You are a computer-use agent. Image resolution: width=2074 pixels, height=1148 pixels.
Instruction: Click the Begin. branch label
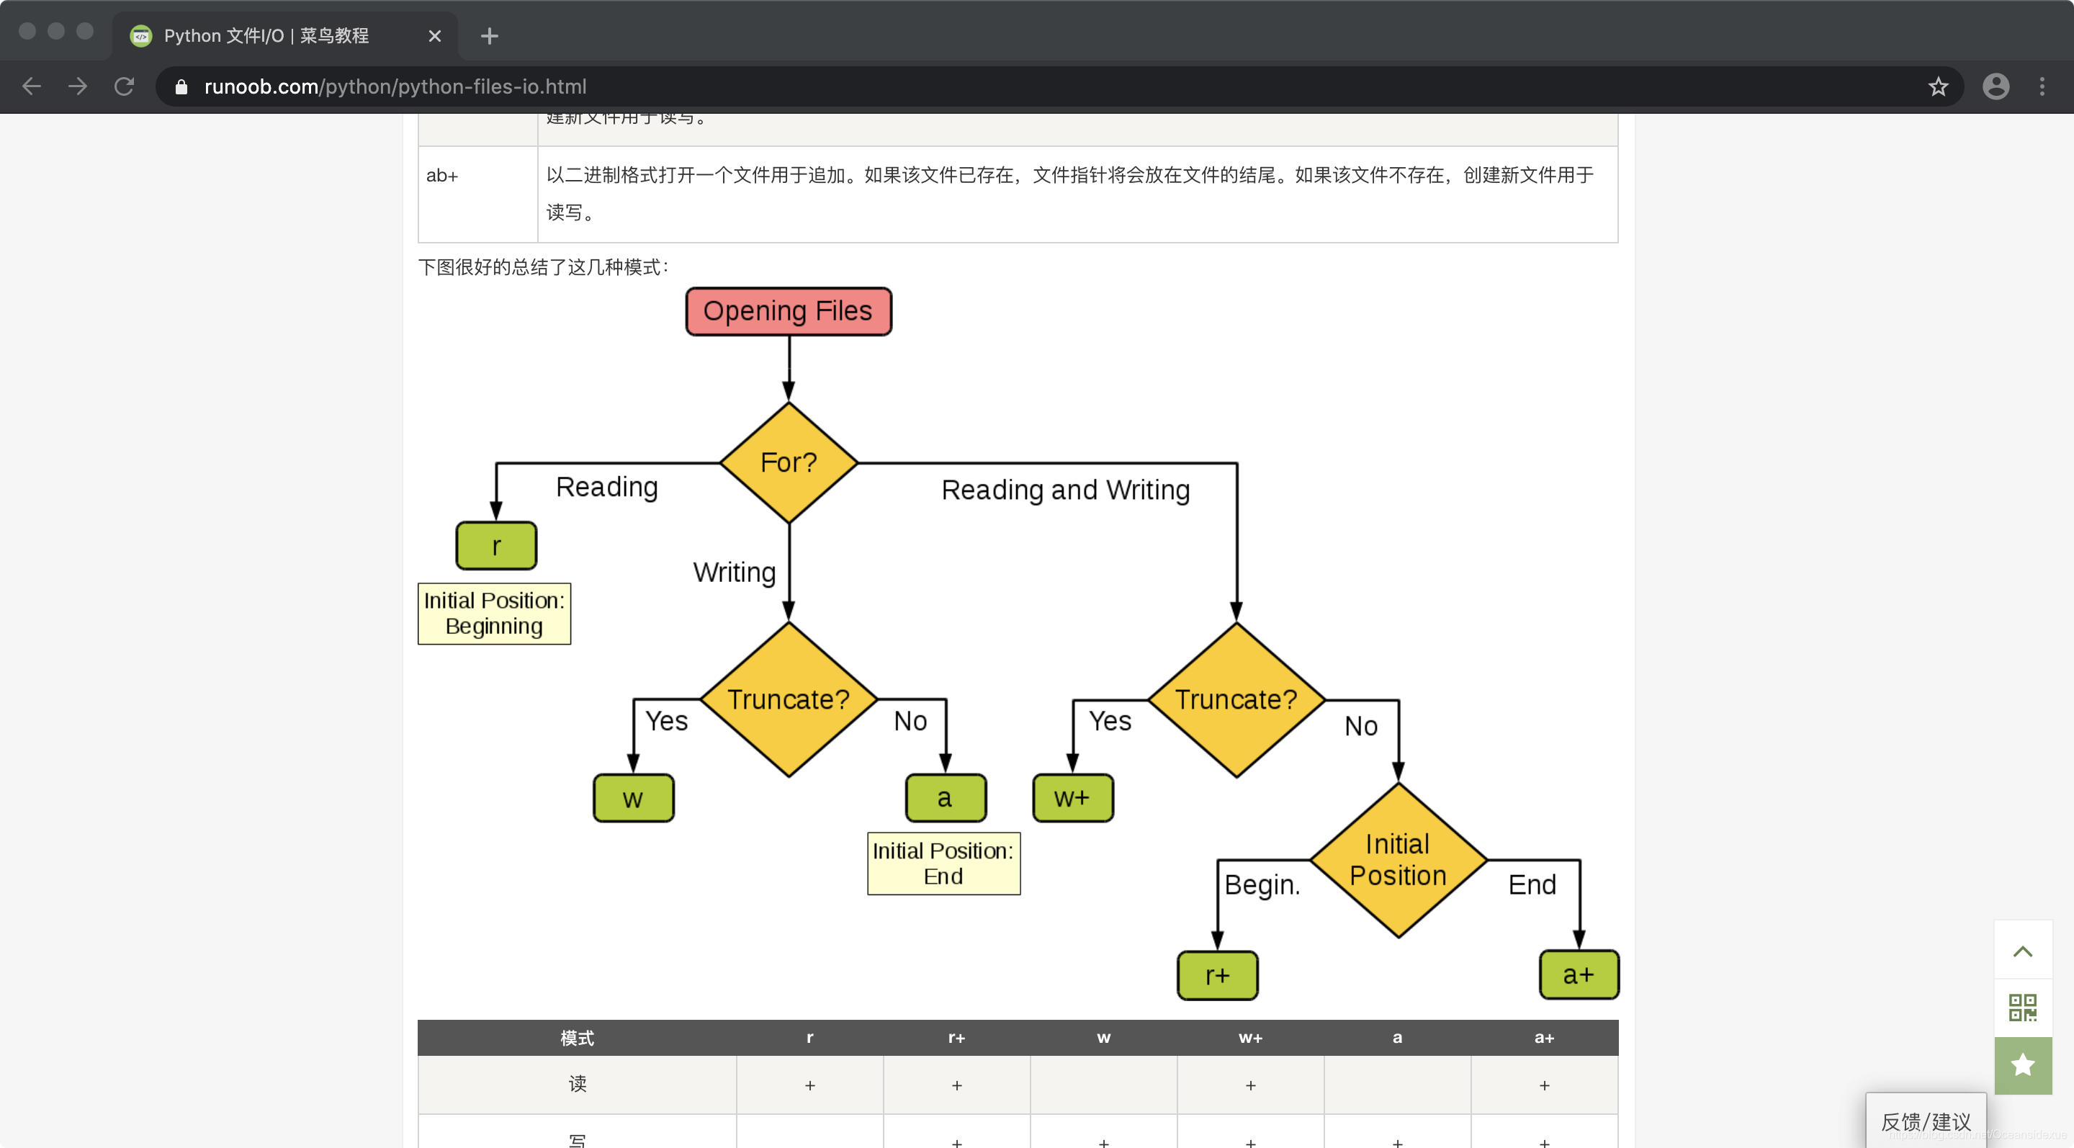click(1262, 884)
